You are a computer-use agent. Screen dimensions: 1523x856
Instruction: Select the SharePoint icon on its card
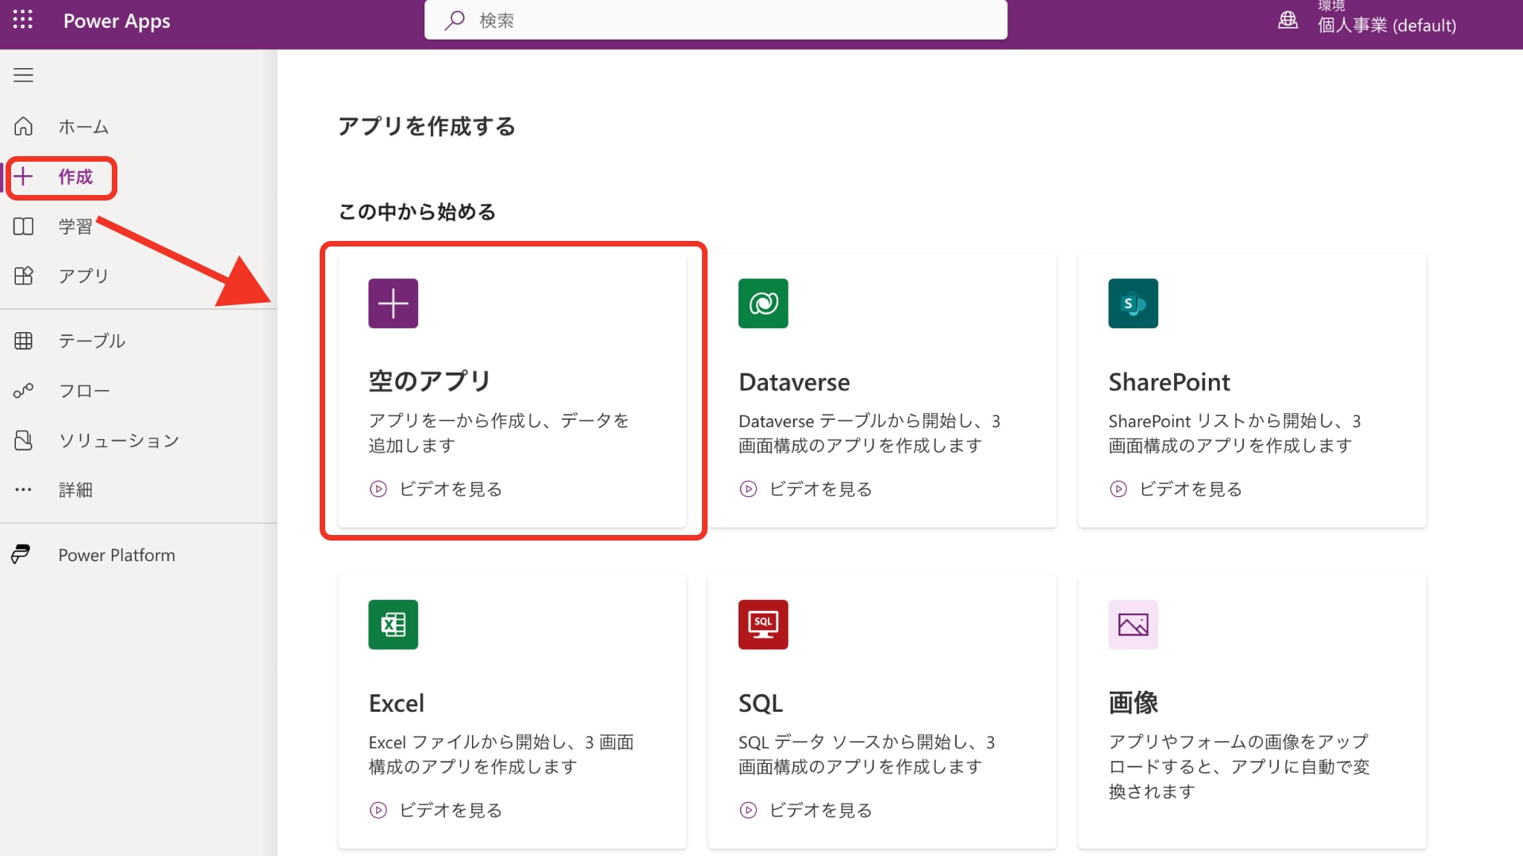(1132, 303)
